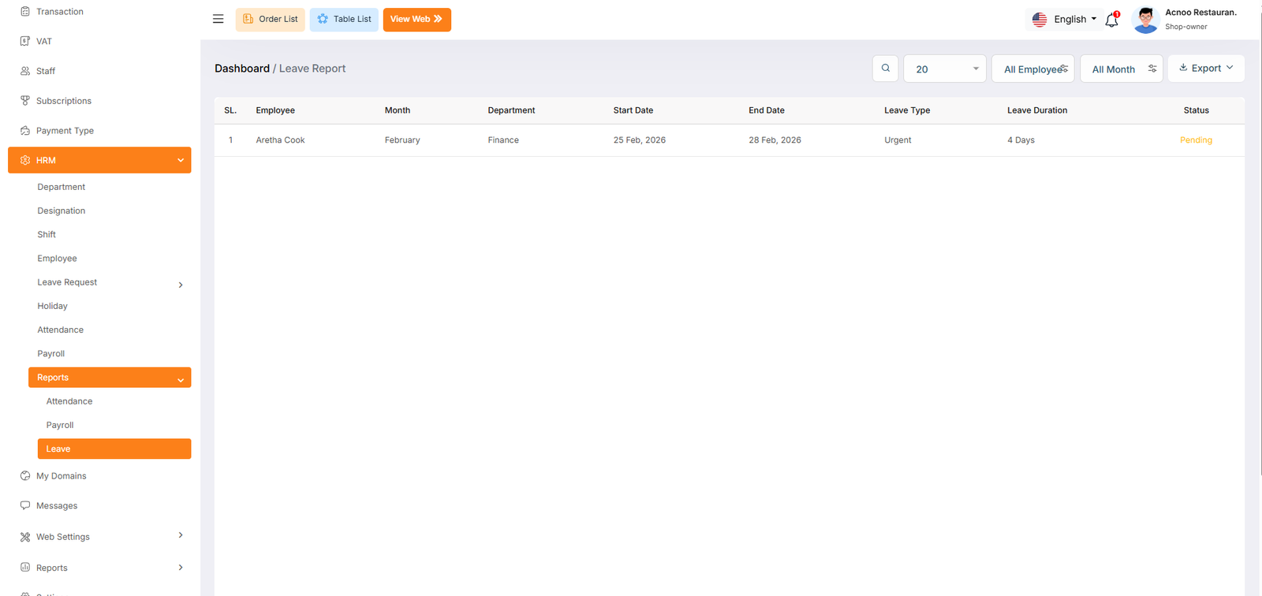
Task: Click the user profile avatar
Action: 1145,20
